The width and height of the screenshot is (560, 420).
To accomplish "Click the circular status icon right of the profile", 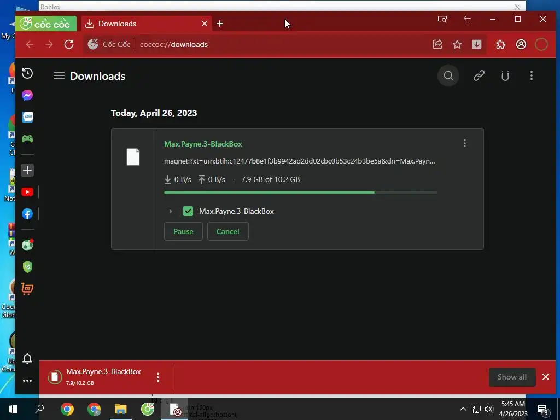I will click(x=541, y=44).
